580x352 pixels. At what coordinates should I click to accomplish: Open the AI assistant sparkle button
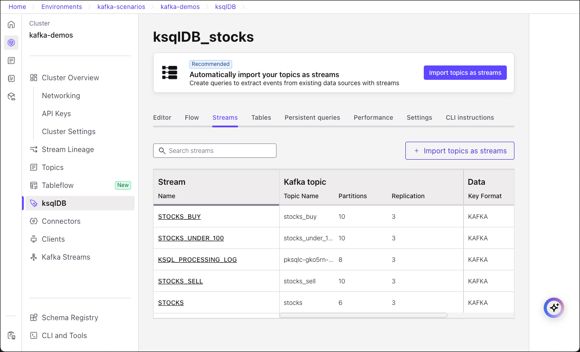pyautogui.click(x=554, y=308)
